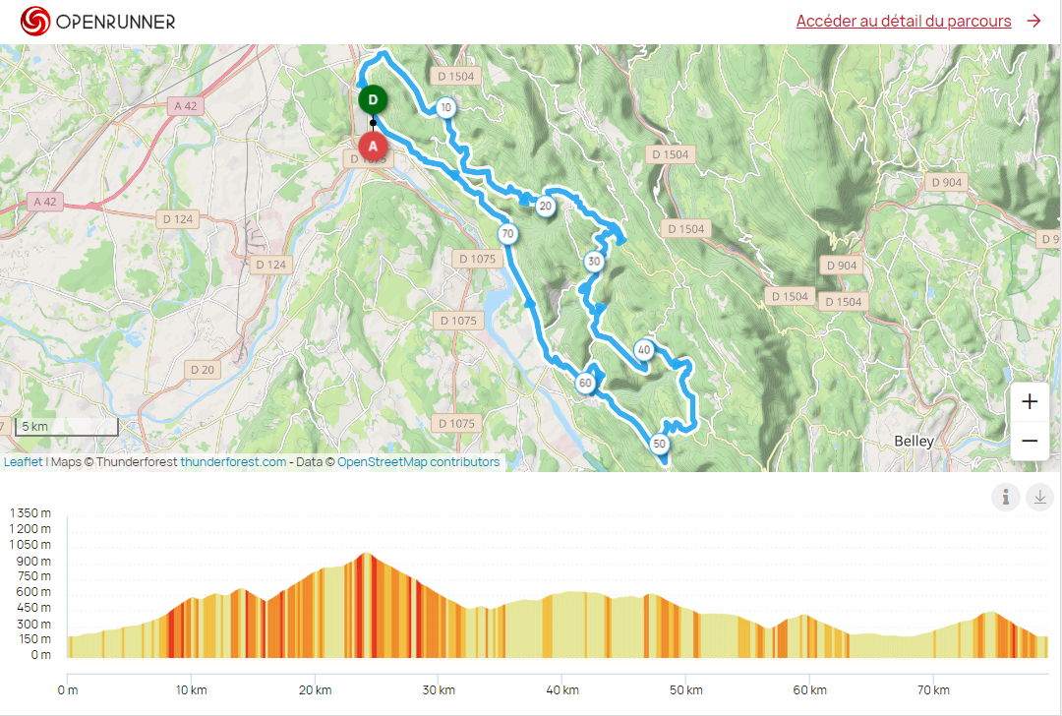1062x716 pixels.
Task: Click the red arrow next to parcours link
Action: tap(1033, 21)
